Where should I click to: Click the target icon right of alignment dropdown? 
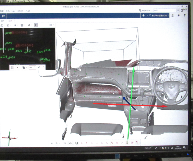pos(173,15)
